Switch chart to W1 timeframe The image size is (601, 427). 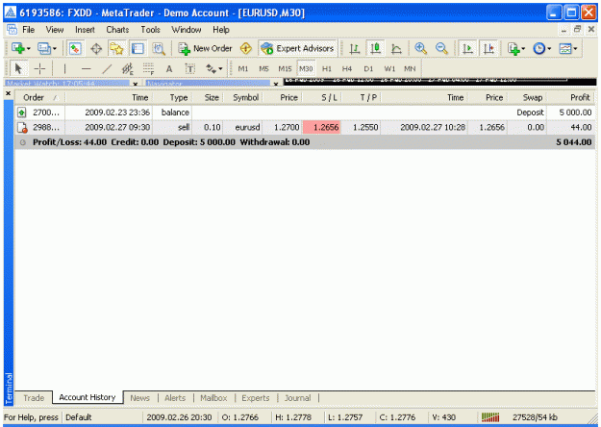(x=389, y=69)
